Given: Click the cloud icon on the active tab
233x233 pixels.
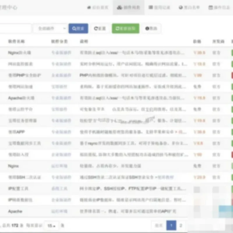Looking at the screenshot, I should tap(119, 7).
